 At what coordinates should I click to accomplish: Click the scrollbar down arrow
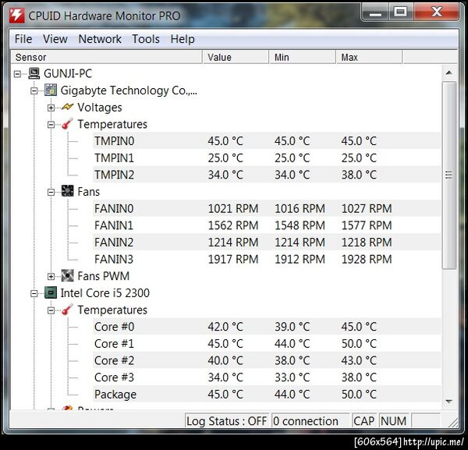pos(449,402)
